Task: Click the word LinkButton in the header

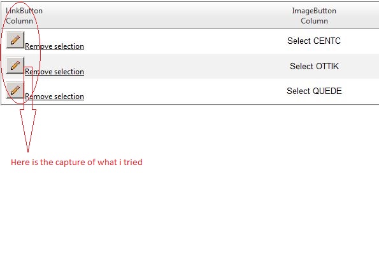Action: pos(24,11)
